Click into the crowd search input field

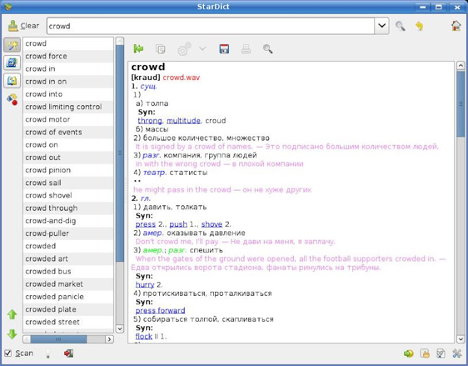tap(211, 26)
